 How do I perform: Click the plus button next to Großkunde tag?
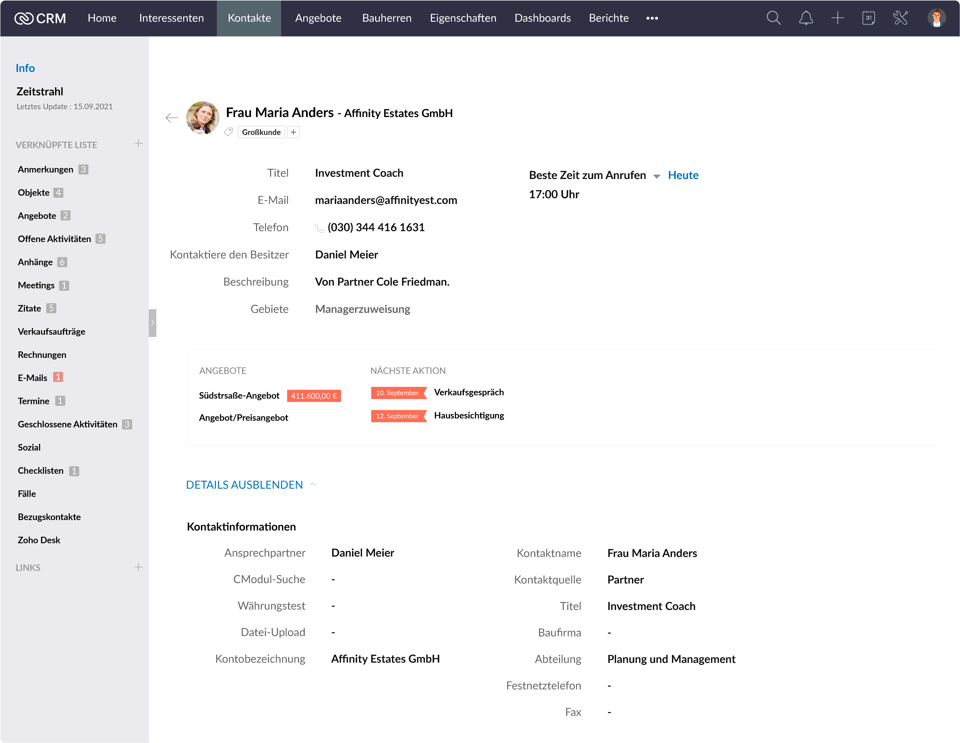293,132
